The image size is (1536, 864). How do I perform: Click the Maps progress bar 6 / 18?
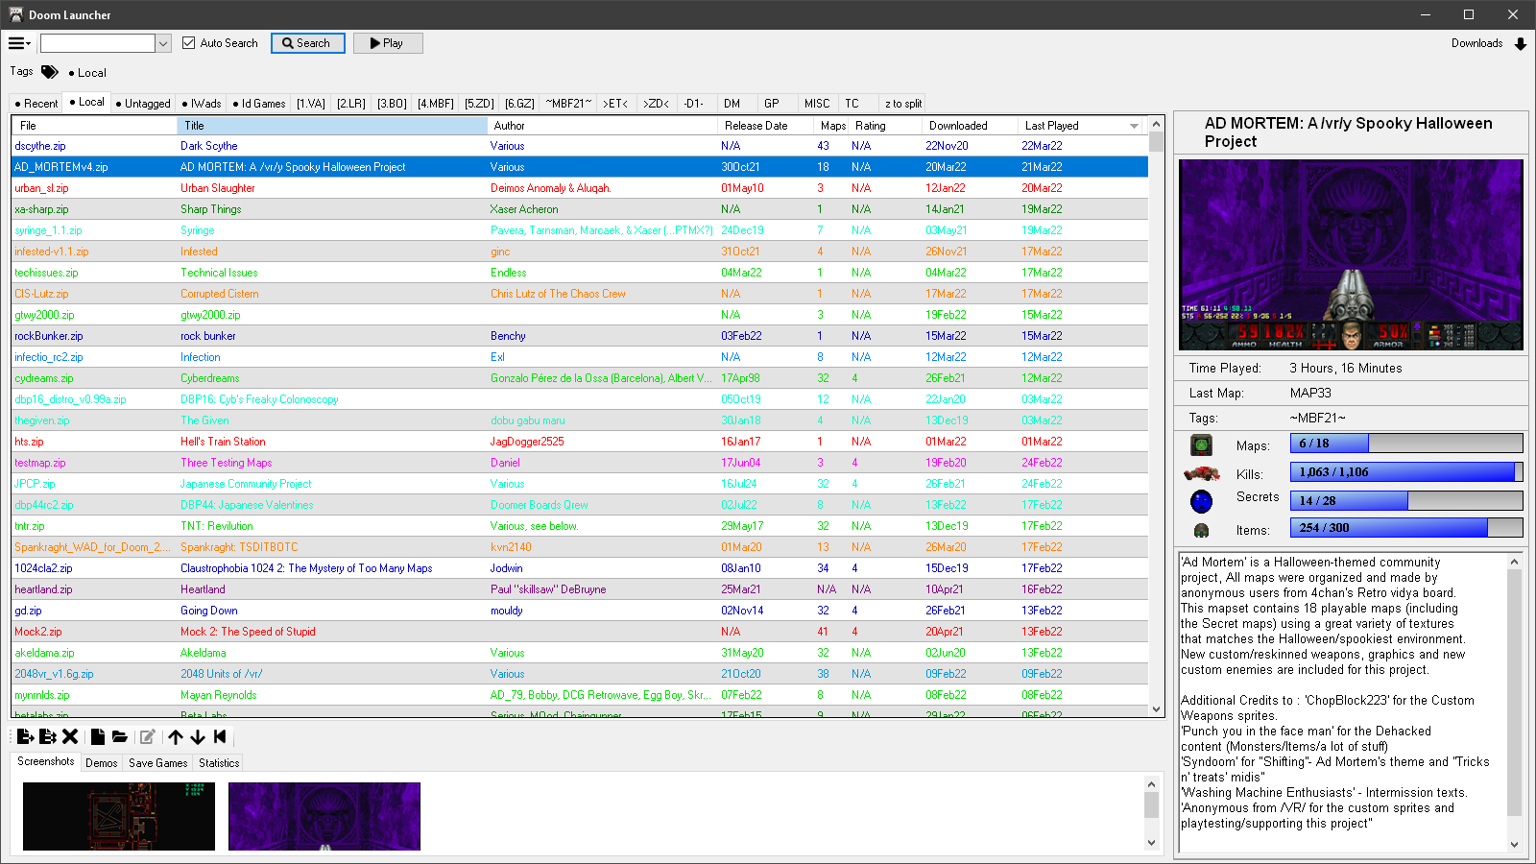coord(1406,444)
